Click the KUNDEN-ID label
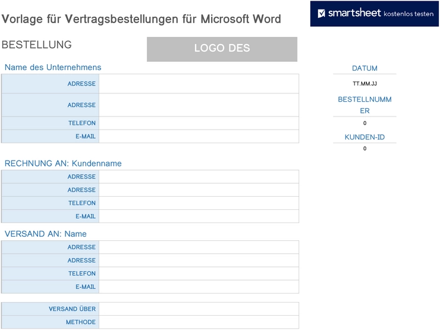 pos(364,137)
